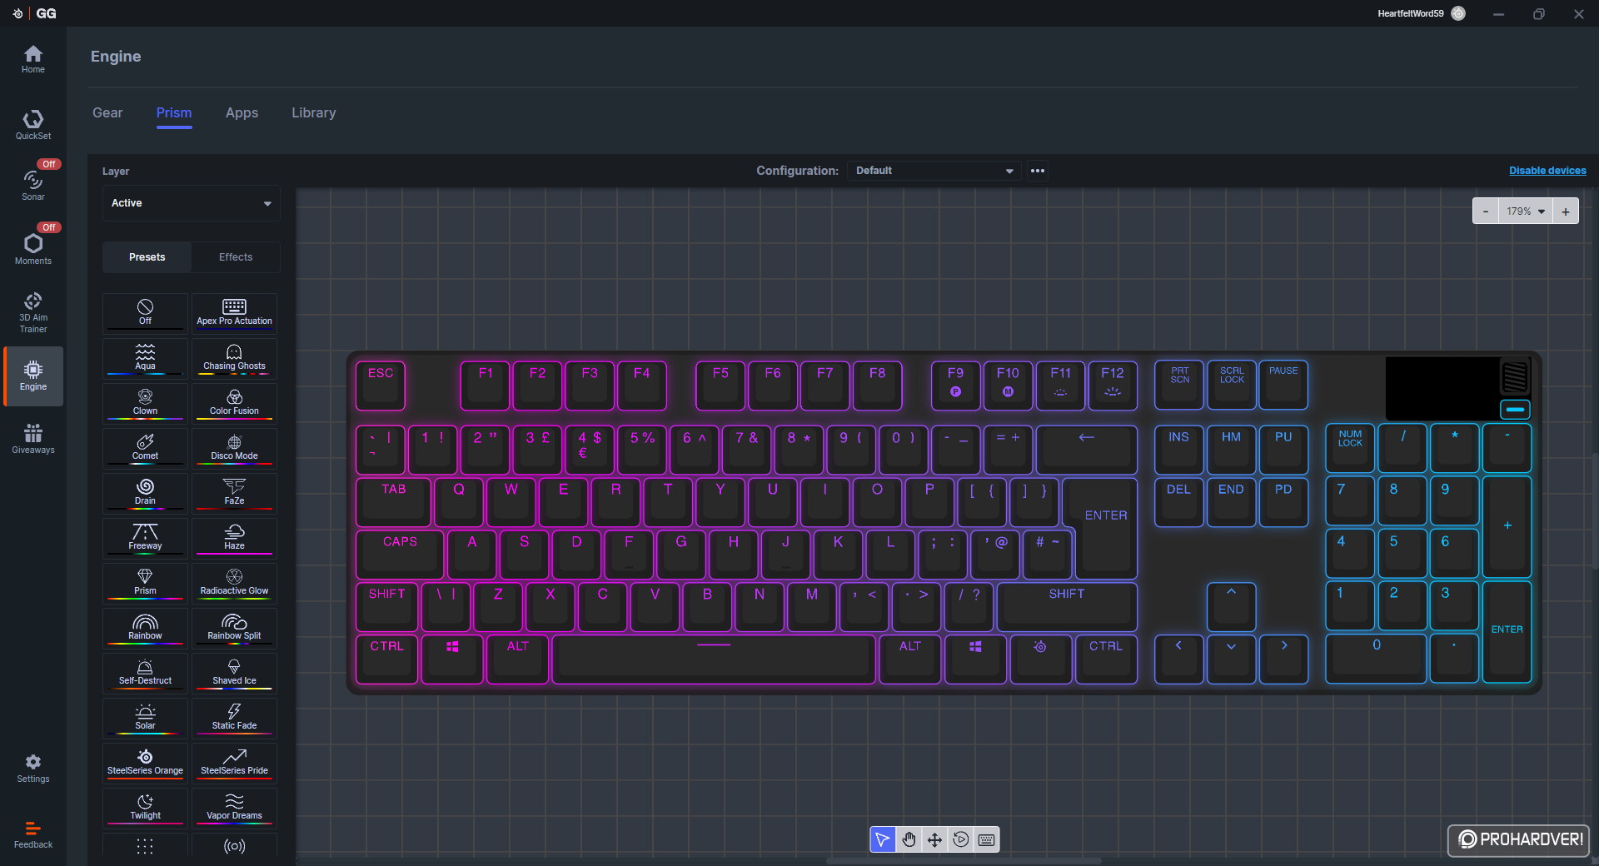Viewport: 1599px width, 866px height.
Task: Apply the Clown preset
Action: click(145, 403)
